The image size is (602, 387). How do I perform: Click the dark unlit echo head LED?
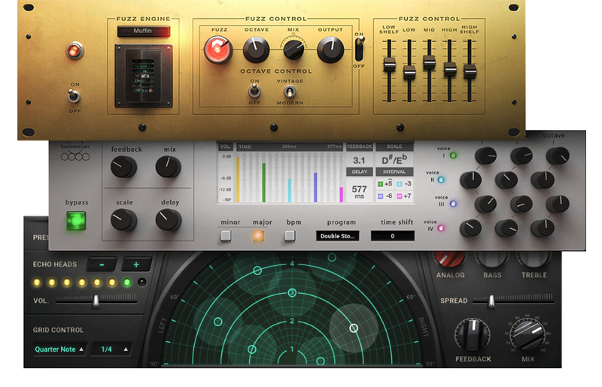142,283
